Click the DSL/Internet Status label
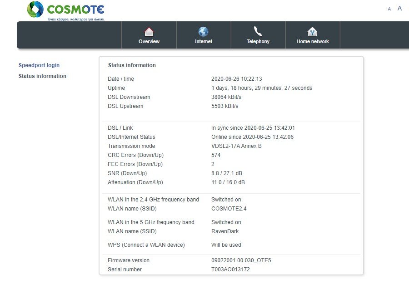The width and height of the screenshot is (409, 289). [x=131, y=137]
